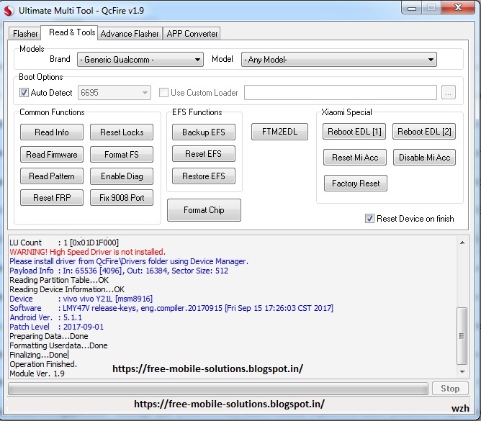This screenshot has width=481, height=421.
Task: Click the custom loader browse (...) button
Action: click(448, 92)
